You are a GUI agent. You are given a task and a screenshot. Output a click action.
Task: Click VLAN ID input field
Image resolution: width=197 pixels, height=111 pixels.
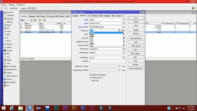pos(107,61)
